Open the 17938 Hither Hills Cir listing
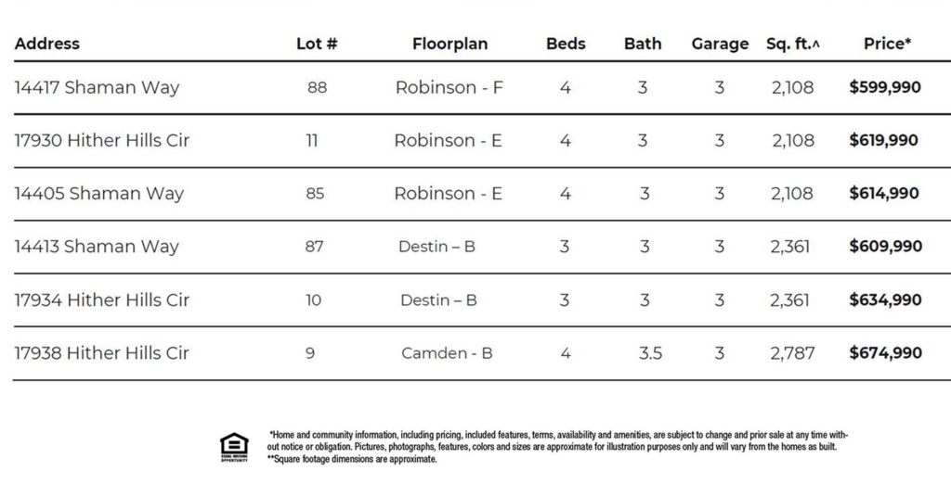This screenshot has height=484, width=951. point(102,353)
